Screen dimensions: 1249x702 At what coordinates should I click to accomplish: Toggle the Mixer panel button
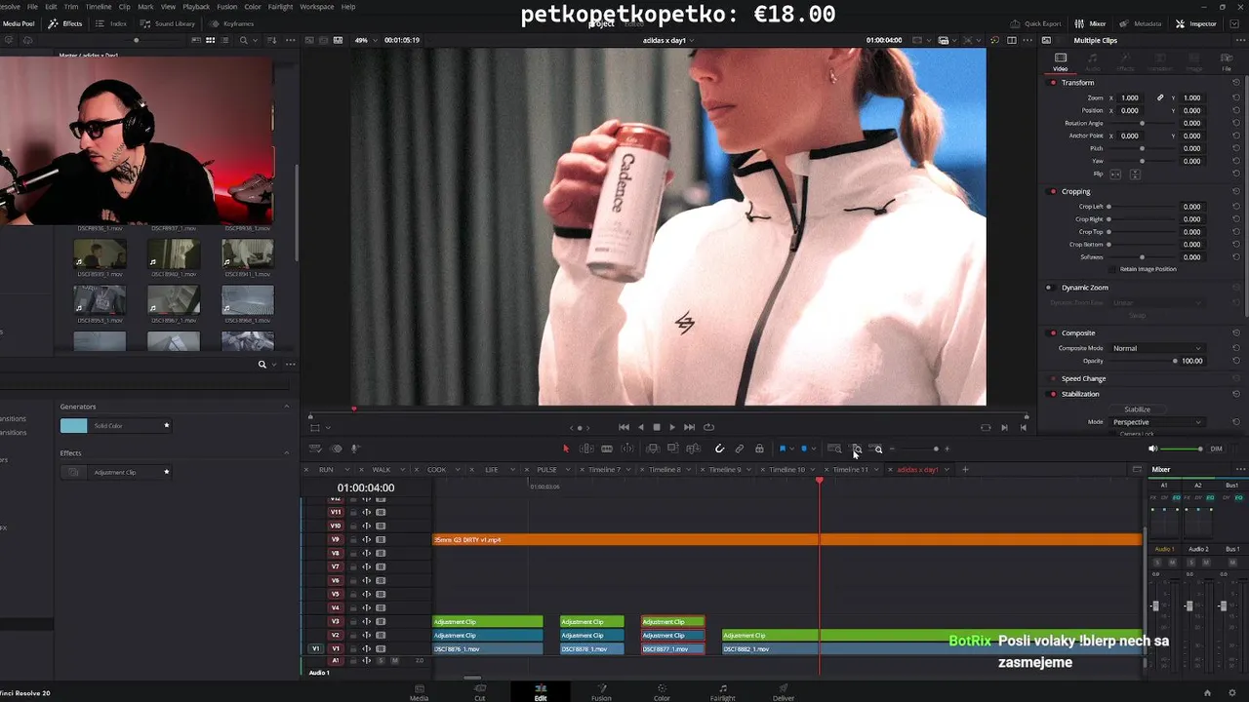coord(1090,23)
